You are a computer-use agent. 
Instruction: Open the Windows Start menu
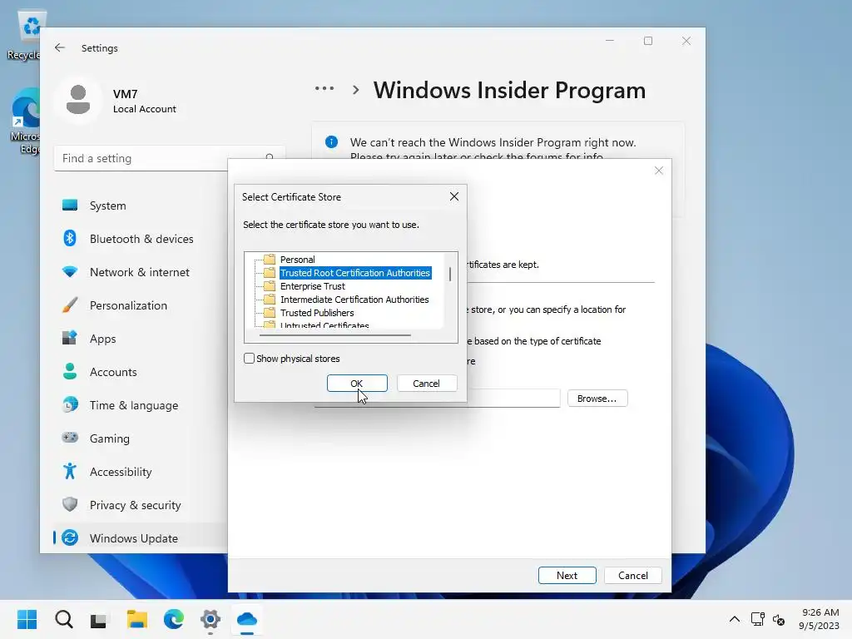click(27, 619)
